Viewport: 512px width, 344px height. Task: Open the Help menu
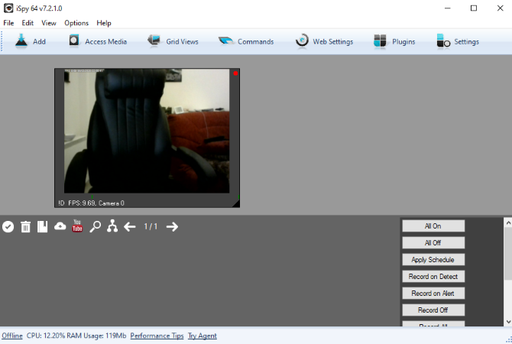(104, 23)
